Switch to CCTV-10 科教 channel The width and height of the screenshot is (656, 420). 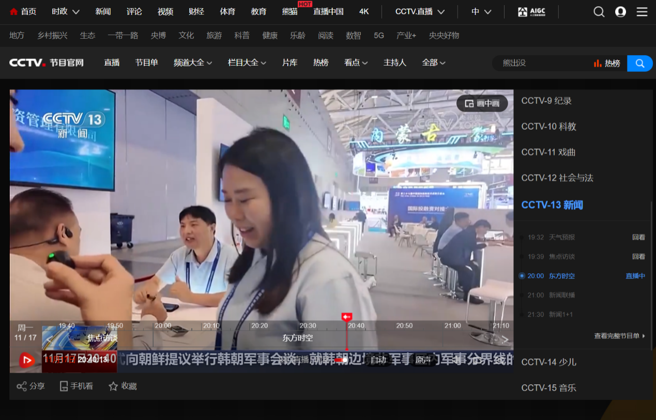(x=548, y=127)
